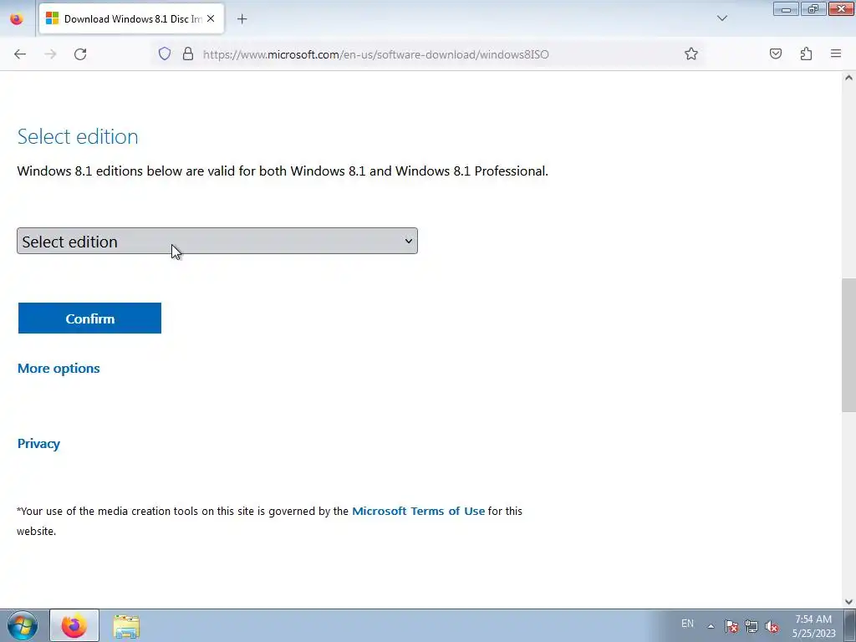
Task: Bookmark this page with the star icon
Action: pos(691,53)
